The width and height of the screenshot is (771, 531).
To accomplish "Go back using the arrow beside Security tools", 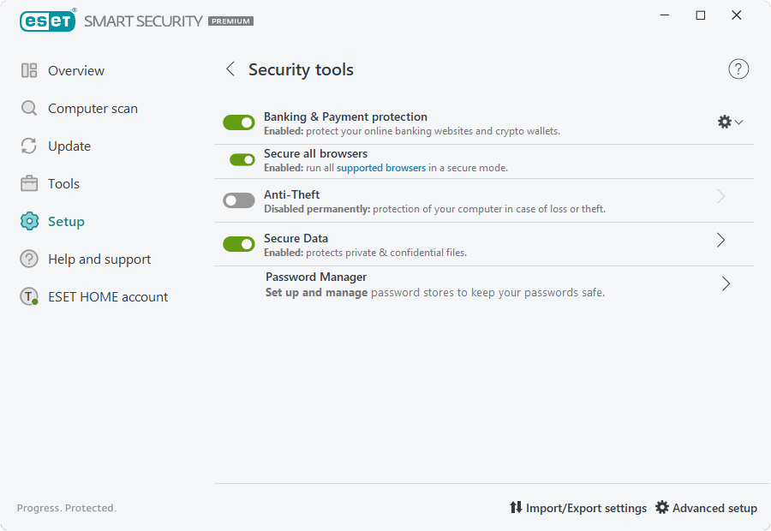I will pos(230,69).
